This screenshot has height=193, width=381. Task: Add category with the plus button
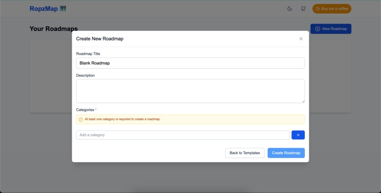[298, 135]
